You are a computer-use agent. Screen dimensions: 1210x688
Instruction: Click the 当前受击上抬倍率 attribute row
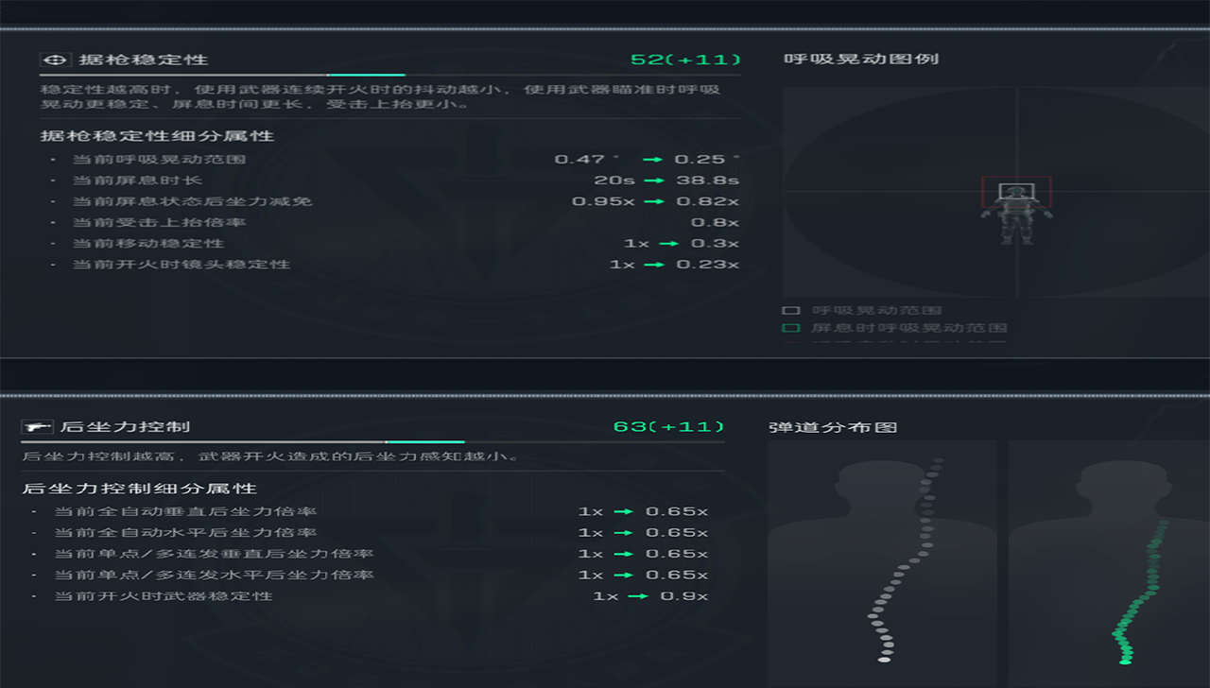[159, 223]
